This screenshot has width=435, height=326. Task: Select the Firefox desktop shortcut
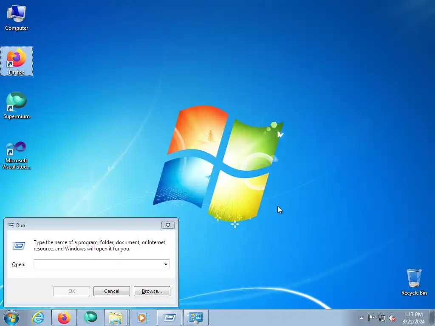[x=17, y=61]
